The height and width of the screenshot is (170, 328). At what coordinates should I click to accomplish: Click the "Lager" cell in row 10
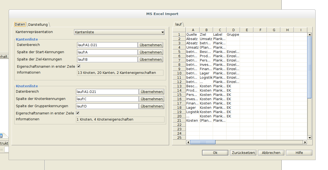[206, 73]
